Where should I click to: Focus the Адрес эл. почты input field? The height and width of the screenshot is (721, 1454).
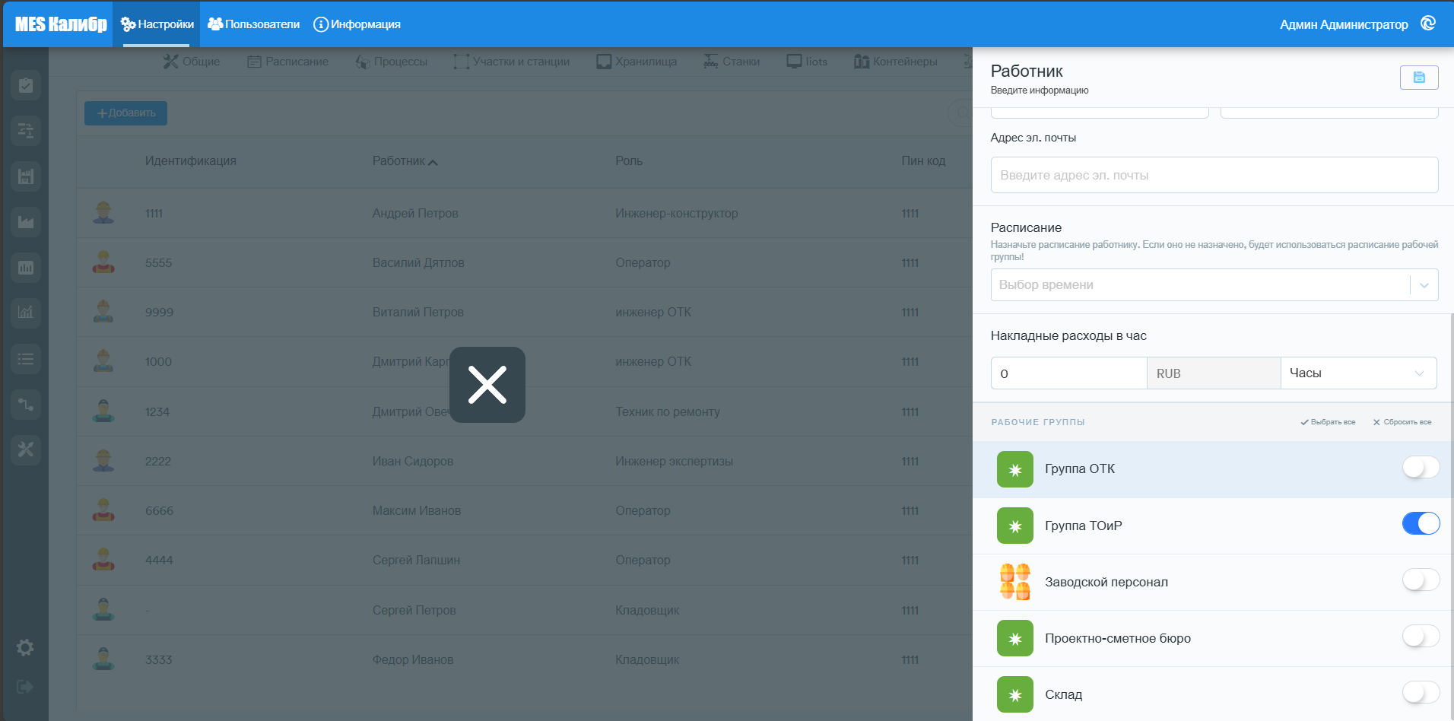[x=1214, y=175]
